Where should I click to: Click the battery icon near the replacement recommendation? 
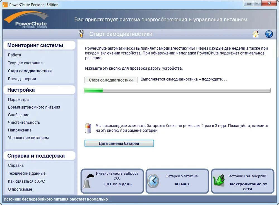coord(88,128)
